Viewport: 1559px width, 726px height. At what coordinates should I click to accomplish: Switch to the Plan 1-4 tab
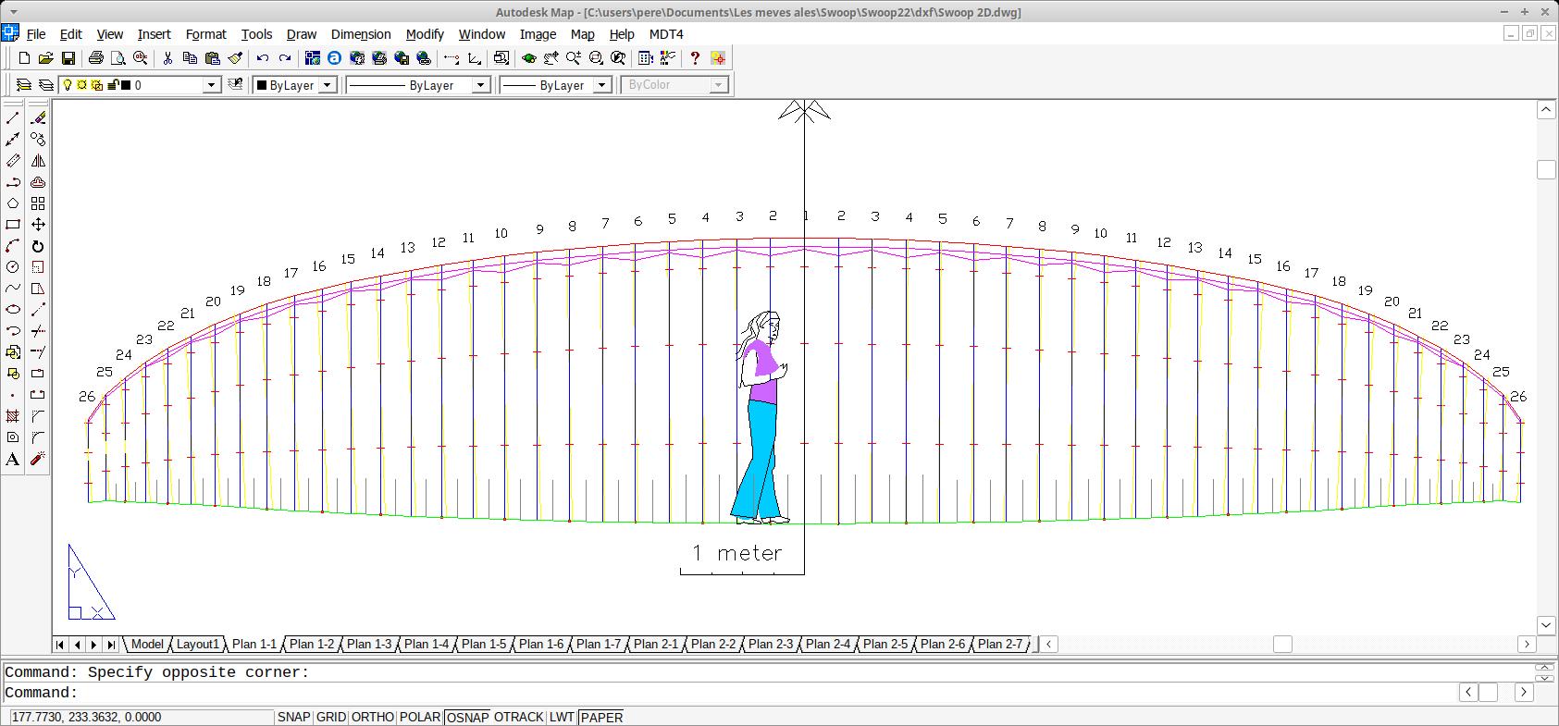[426, 644]
